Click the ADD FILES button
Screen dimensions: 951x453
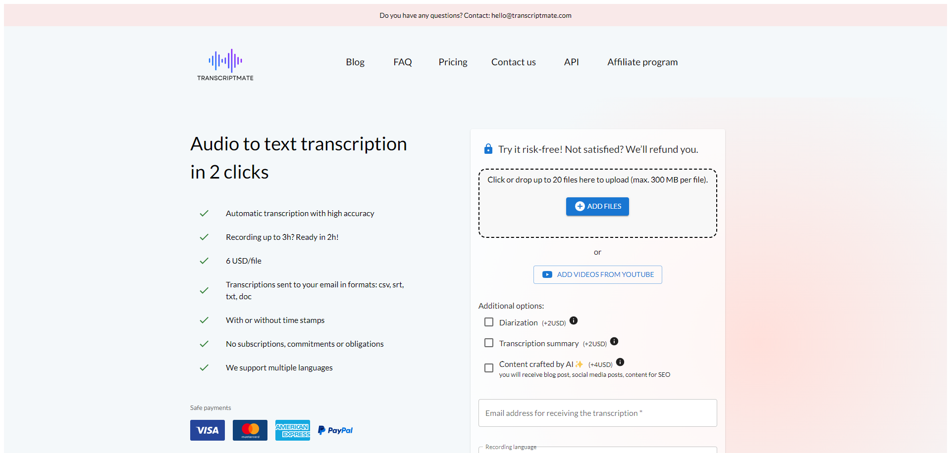click(x=598, y=206)
